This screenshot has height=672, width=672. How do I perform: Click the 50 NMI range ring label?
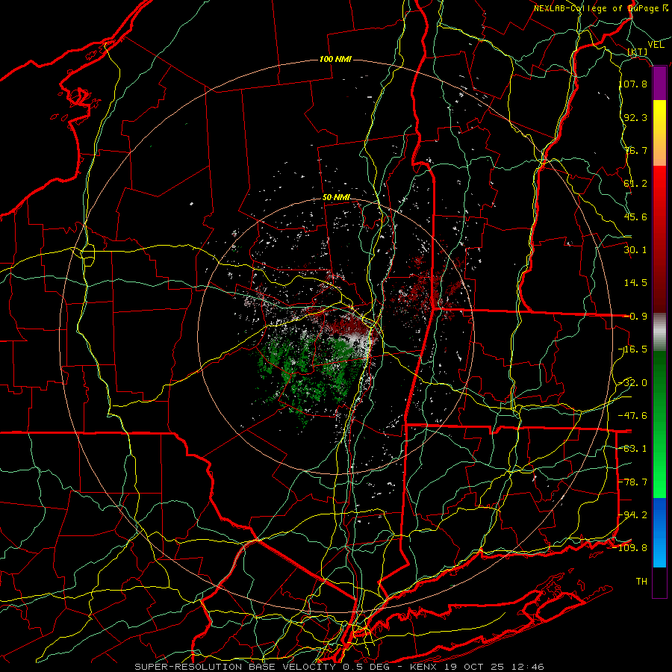(x=337, y=198)
